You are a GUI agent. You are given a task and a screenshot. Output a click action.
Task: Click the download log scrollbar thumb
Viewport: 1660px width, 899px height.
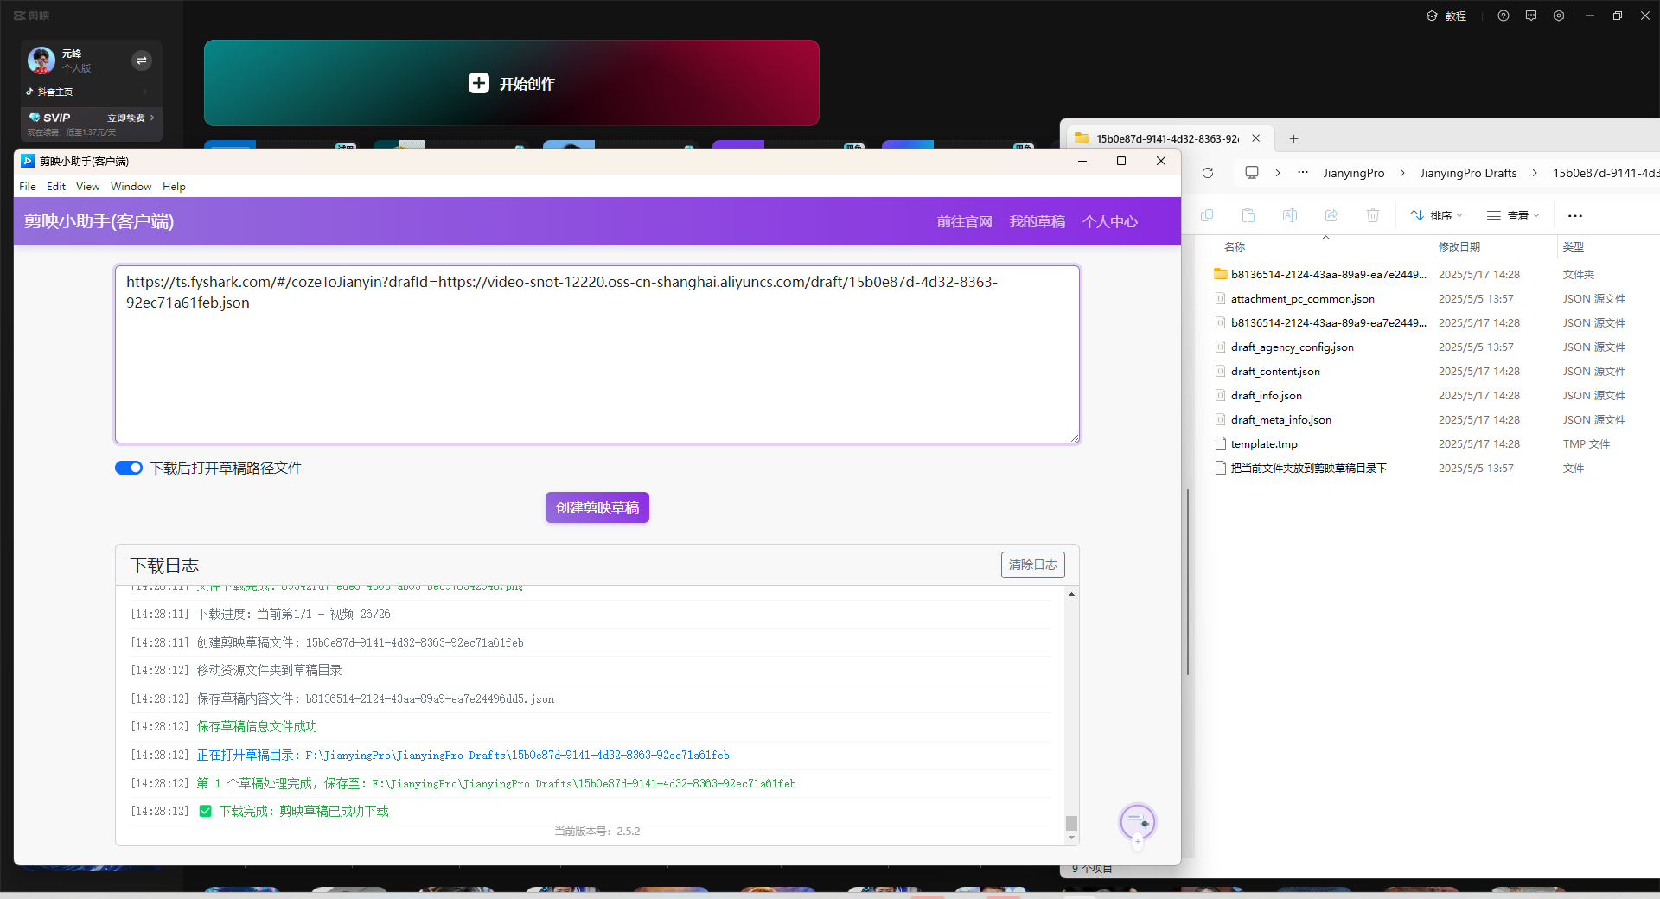[1071, 823]
